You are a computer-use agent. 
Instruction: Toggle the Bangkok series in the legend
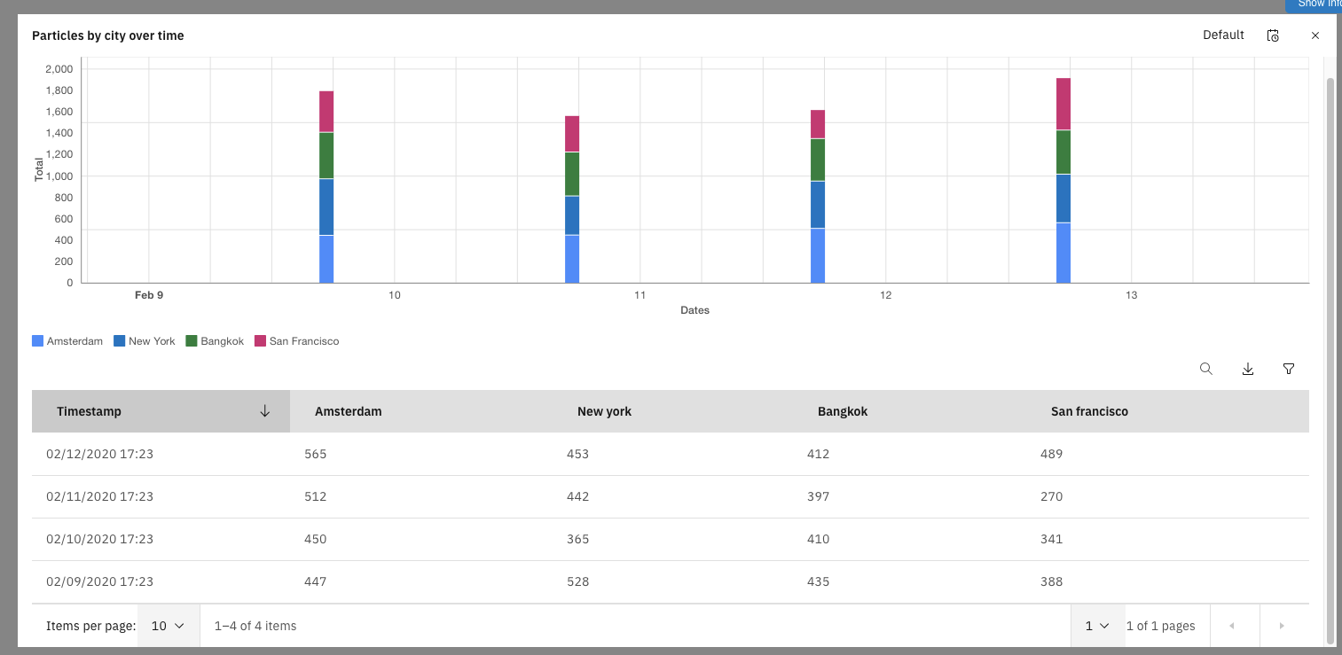215,340
